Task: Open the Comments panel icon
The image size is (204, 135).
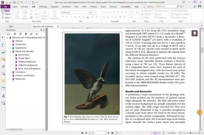Action: click(x=3, y=59)
